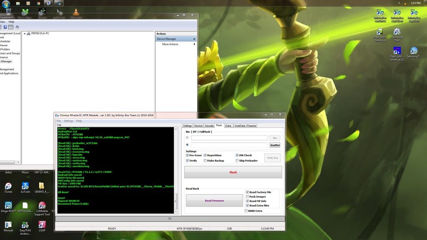Switch to the Service tab
The width and height of the screenshot is (427, 240).
coord(198,125)
